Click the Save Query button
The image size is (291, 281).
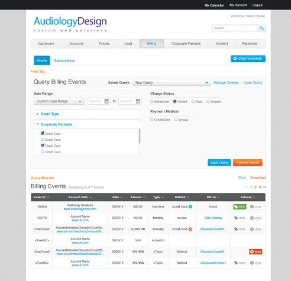coord(219,163)
